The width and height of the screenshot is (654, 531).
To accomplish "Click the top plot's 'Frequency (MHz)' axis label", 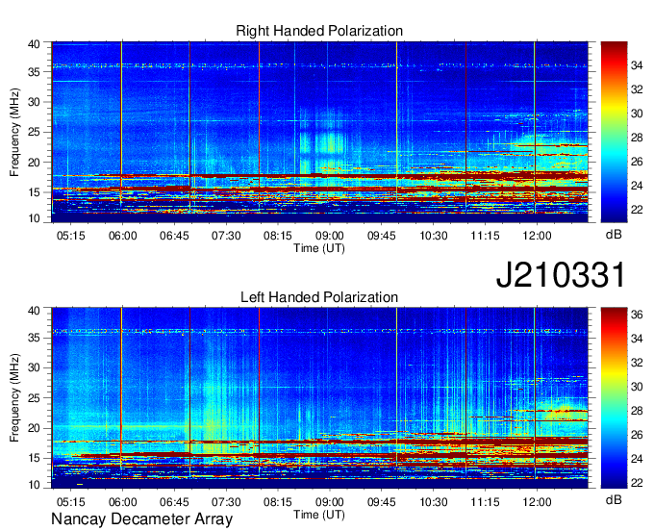I will click(14, 132).
